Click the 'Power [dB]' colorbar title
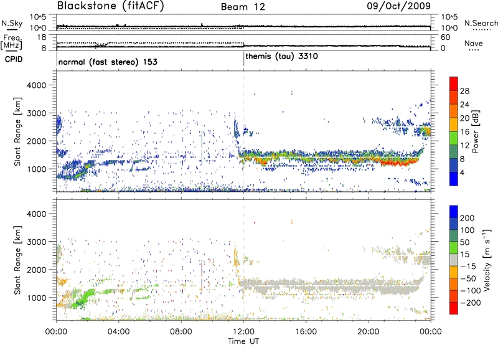 pyautogui.click(x=475, y=131)
